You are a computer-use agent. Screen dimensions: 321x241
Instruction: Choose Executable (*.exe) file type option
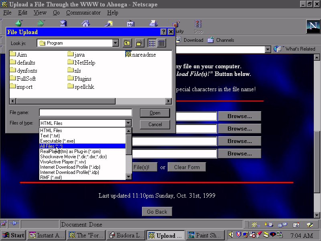click(x=57, y=141)
